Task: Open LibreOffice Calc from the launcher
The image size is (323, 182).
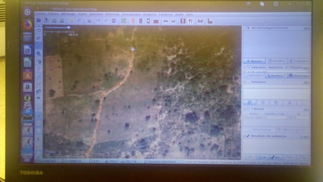Action: [27, 62]
